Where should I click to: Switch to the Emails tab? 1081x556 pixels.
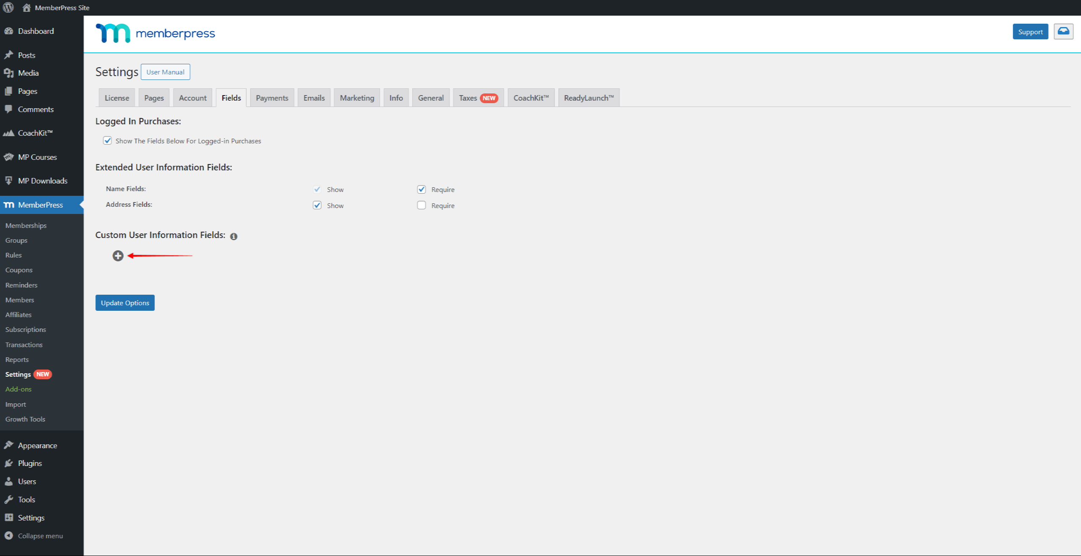point(314,98)
